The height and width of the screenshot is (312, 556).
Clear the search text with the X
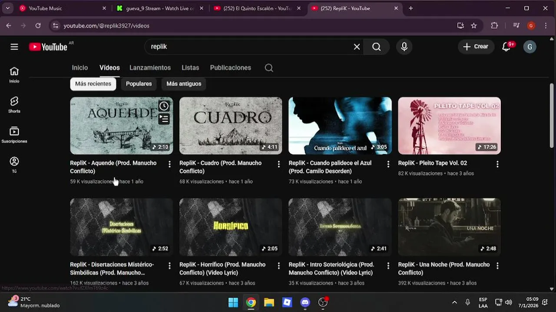point(357,47)
